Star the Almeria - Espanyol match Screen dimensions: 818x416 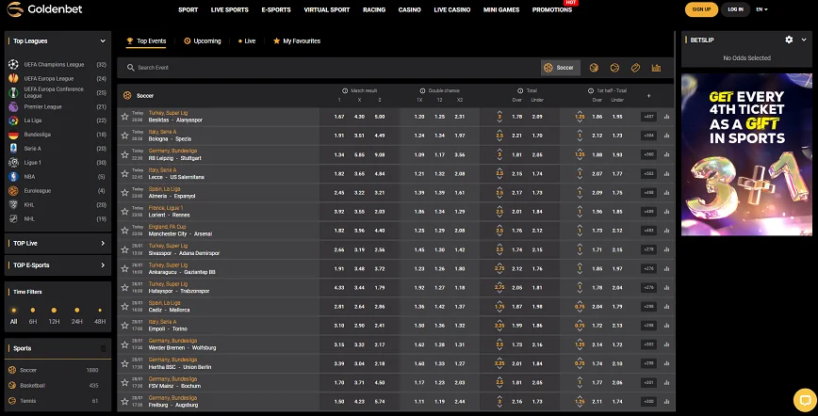124,192
